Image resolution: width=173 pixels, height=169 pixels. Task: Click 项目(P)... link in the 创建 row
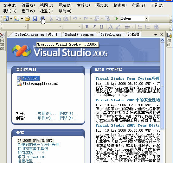tap(47, 118)
